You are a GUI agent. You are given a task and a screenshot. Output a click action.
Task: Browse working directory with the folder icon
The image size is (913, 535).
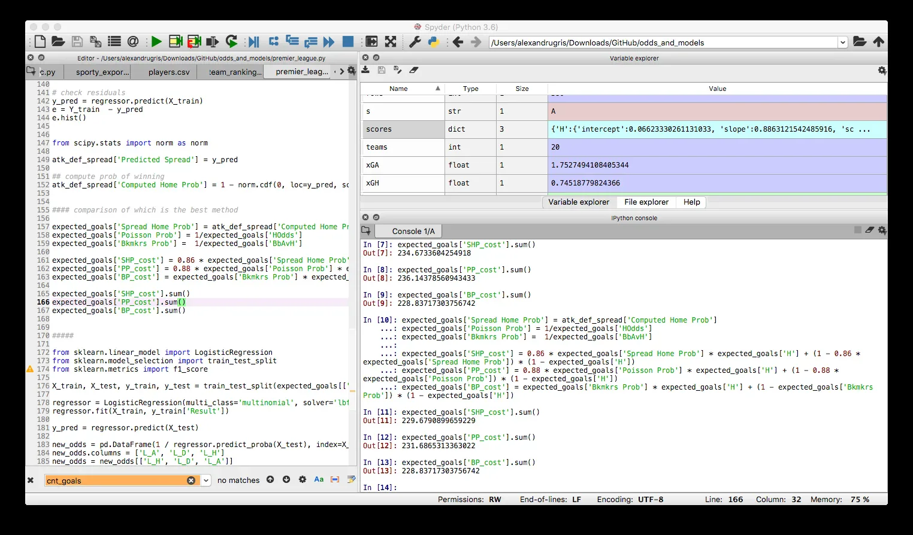pos(860,42)
